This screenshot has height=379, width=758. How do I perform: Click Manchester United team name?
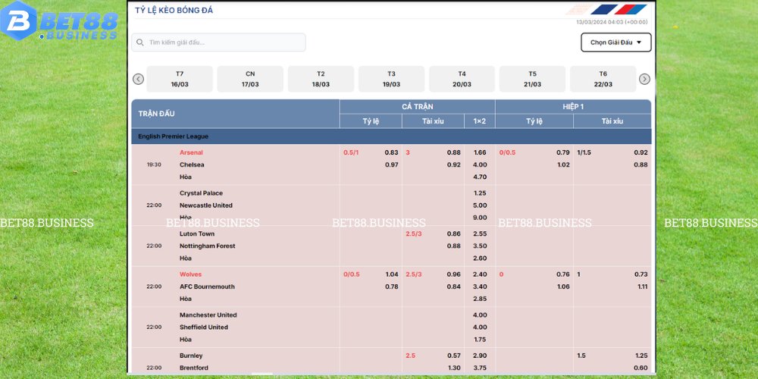click(x=208, y=315)
